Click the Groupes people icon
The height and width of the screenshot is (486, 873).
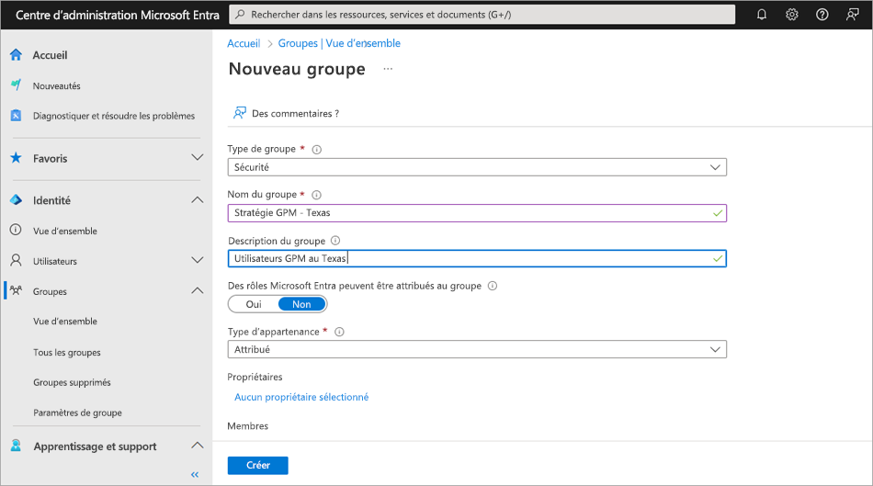17,290
